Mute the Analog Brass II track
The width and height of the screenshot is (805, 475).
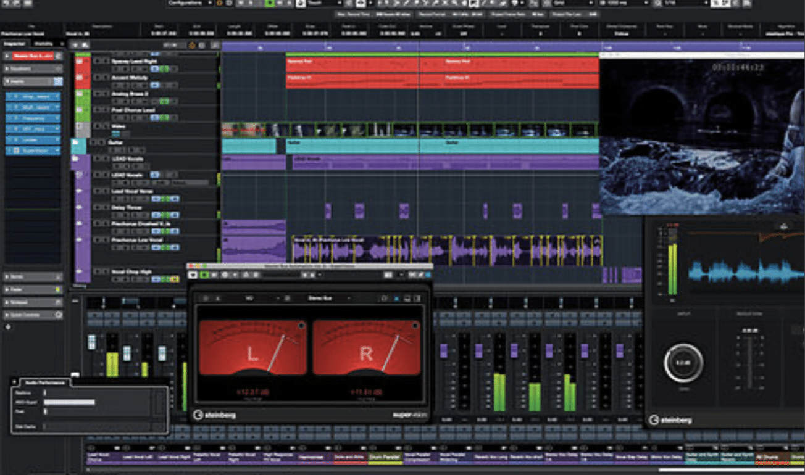pos(98,94)
